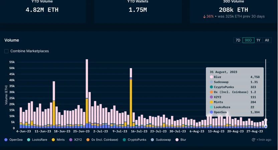Show the All time range
Screen dimensions: 278x150
pyautogui.click(x=267, y=40)
